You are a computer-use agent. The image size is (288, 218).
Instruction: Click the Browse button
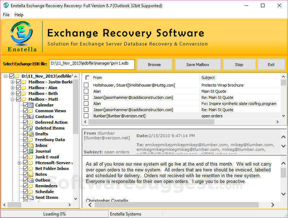tap(154, 65)
